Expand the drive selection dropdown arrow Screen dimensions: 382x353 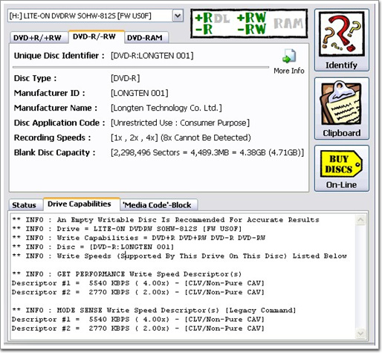178,16
